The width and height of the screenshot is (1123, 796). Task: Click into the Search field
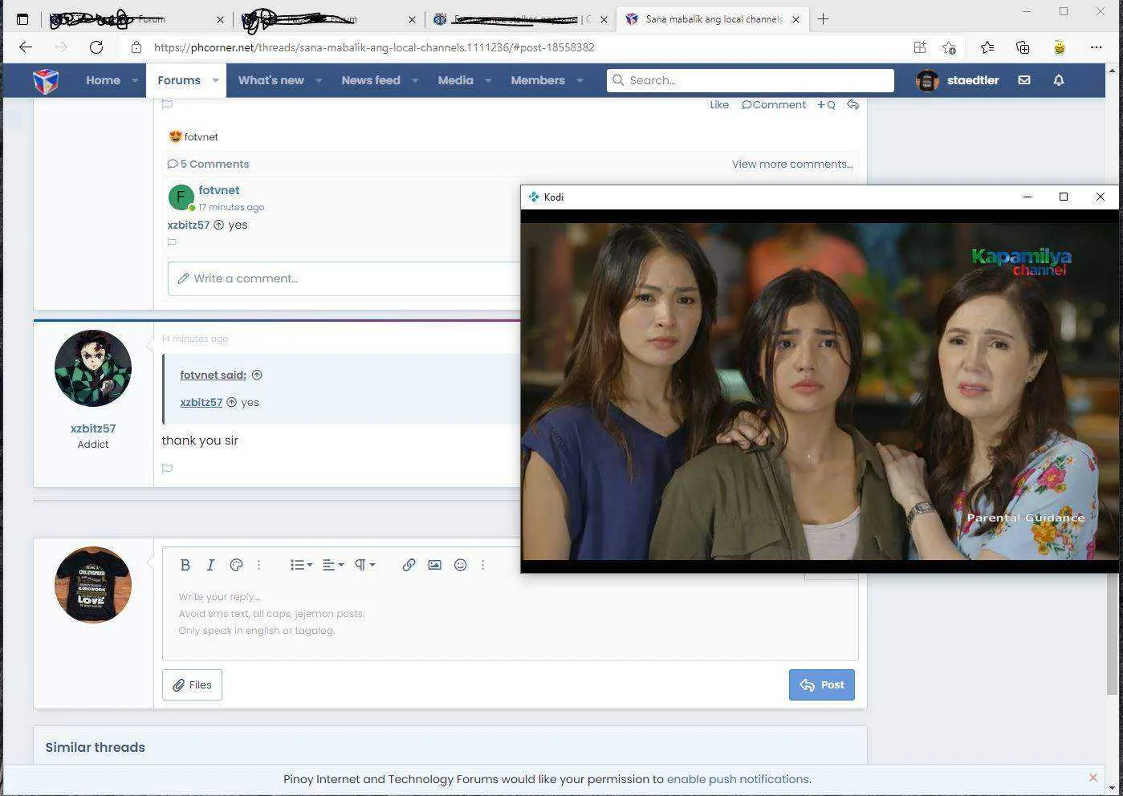751,80
